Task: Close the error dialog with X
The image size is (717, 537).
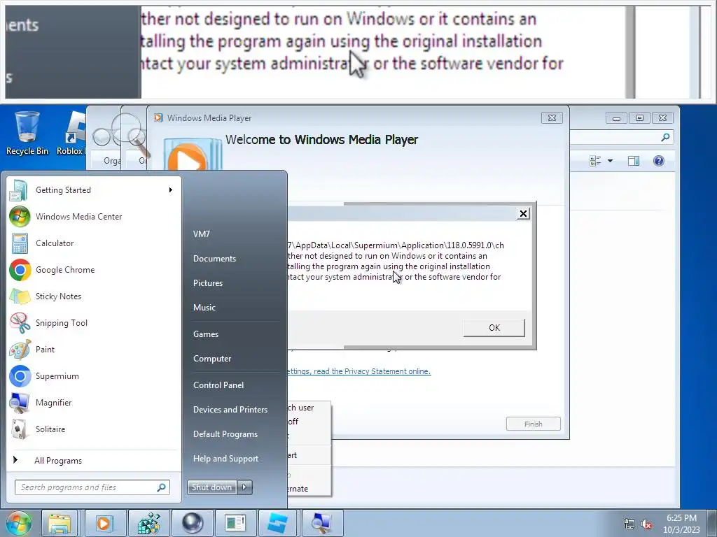Action: pyautogui.click(x=523, y=214)
